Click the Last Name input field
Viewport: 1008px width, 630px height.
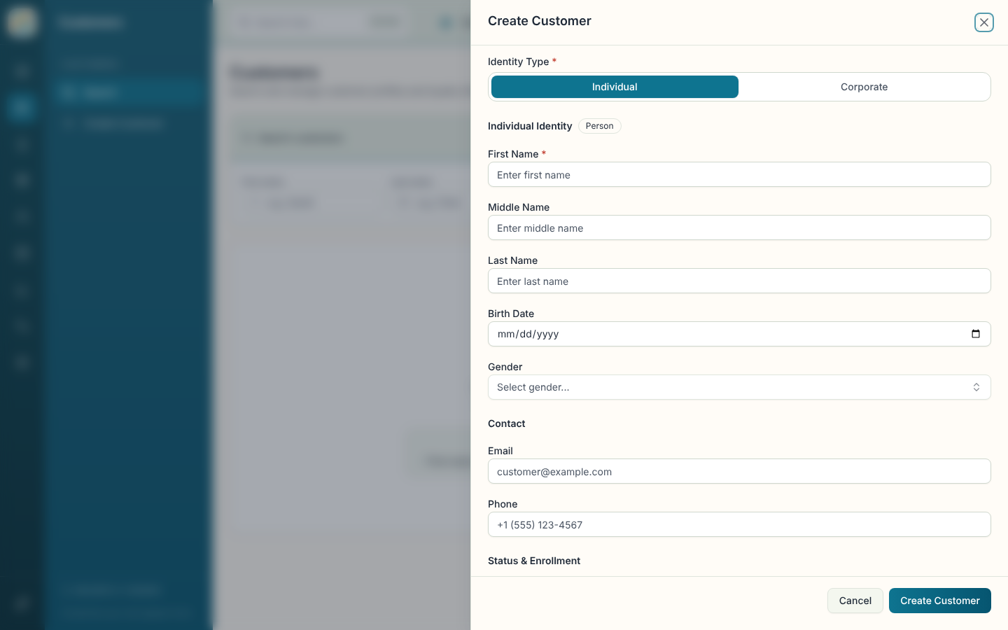[739, 281]
